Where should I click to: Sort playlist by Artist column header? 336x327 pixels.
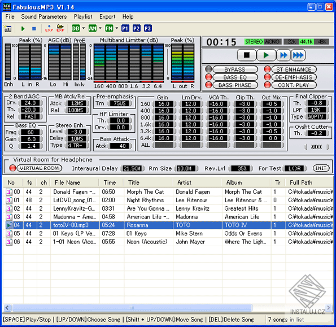pyautogui.click(x=197, y=182)
